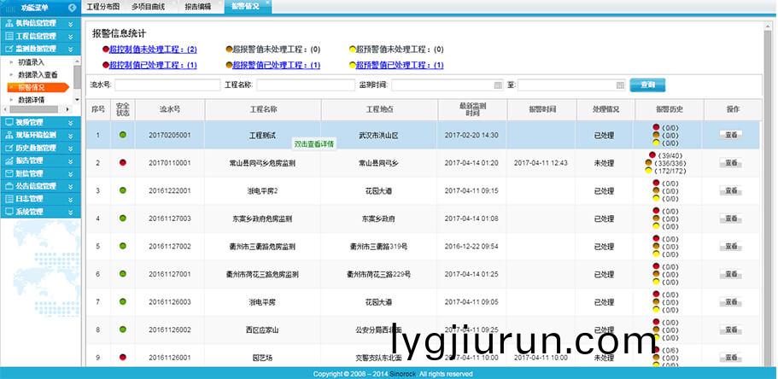
Task: Collapse the 功能菜单 sidebar with the arrow icon
Action: point(72,8)
